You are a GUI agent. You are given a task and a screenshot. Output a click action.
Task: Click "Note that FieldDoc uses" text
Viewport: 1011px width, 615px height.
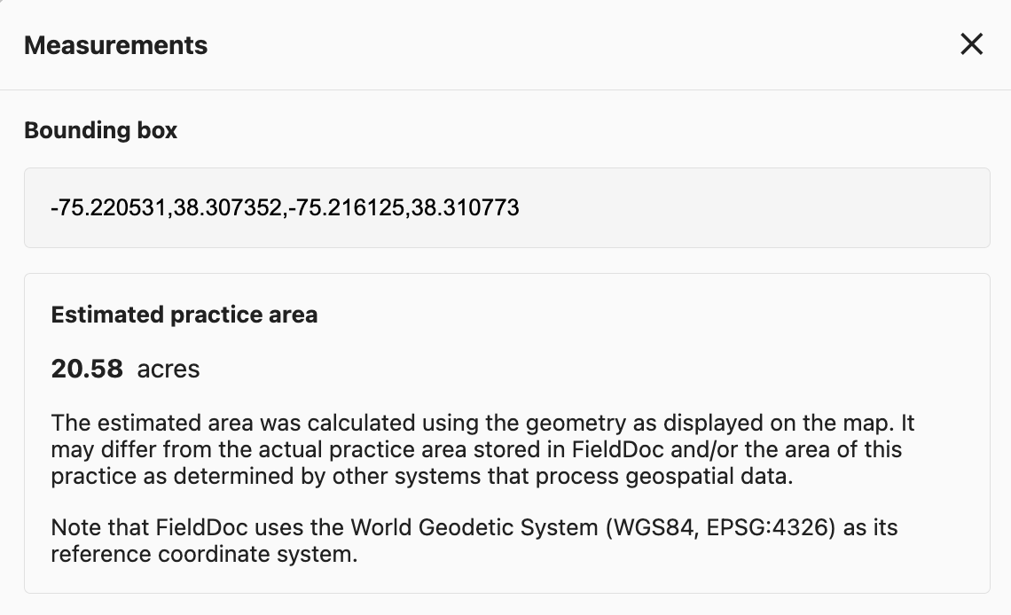[151, 528]
